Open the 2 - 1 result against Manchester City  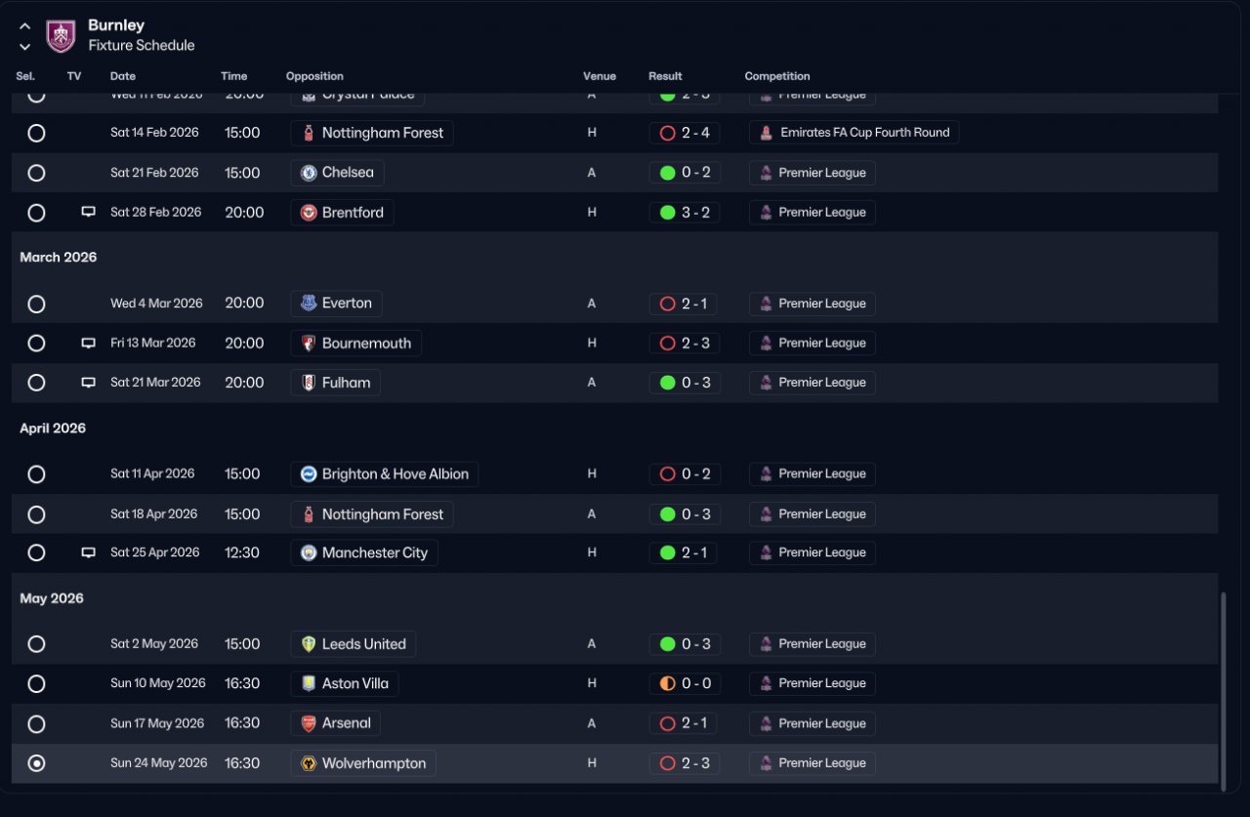684,552
